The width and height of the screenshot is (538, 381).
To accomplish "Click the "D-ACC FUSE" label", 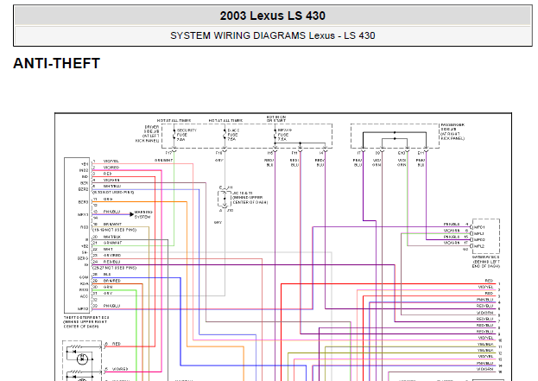I will (233, 135).
